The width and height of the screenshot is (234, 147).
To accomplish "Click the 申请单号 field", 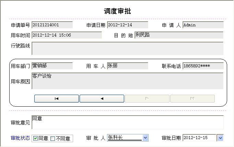I will [52, 25].
